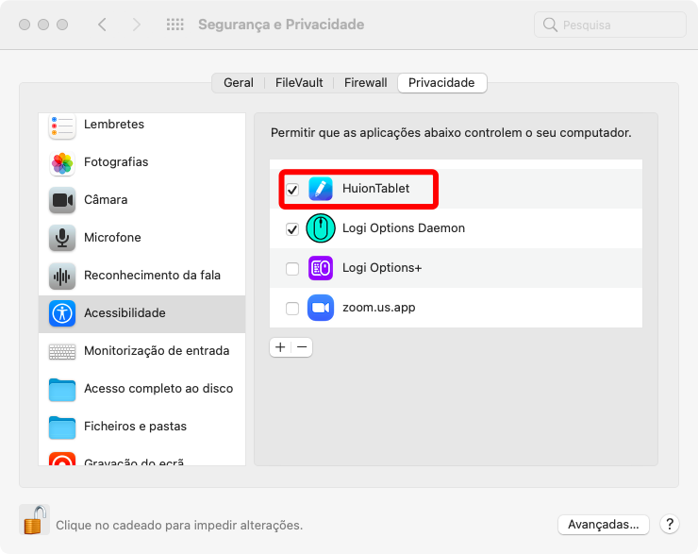Disable Logi Options Daemon checkbox
The image size is (698, 554).
(292, 228)
